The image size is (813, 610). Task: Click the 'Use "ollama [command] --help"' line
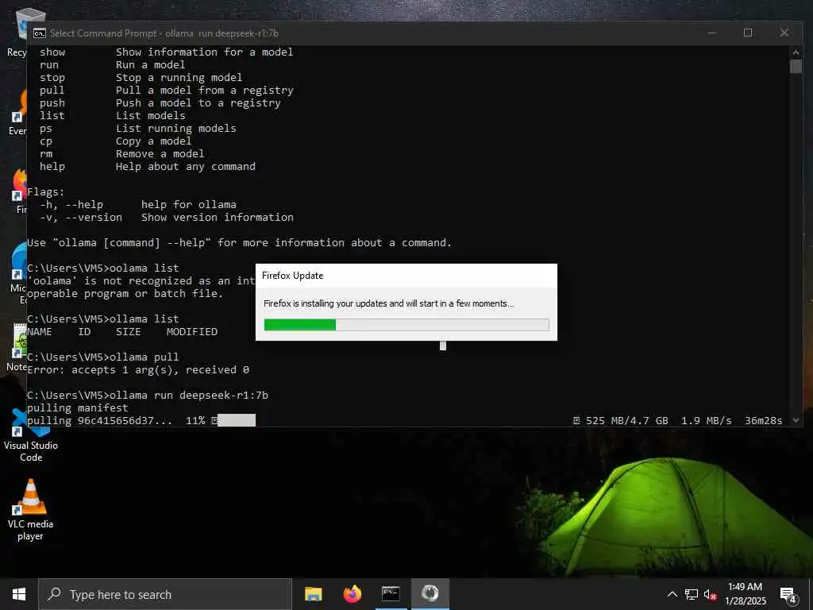tap(239, 243)
